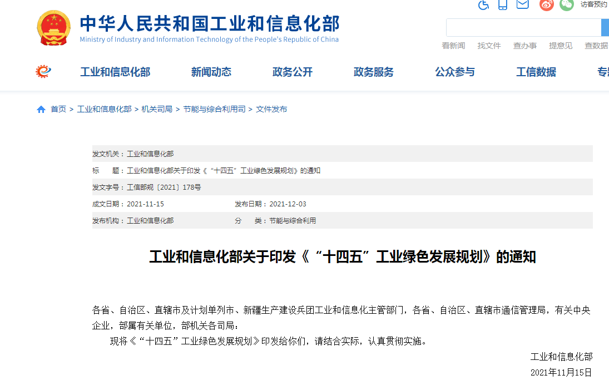Click the envelope mail icon
Viewport: 609px width, 390px height.
coord(522,4)
